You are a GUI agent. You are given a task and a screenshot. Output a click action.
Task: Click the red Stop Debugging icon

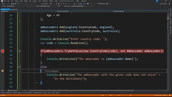point(57,4)
